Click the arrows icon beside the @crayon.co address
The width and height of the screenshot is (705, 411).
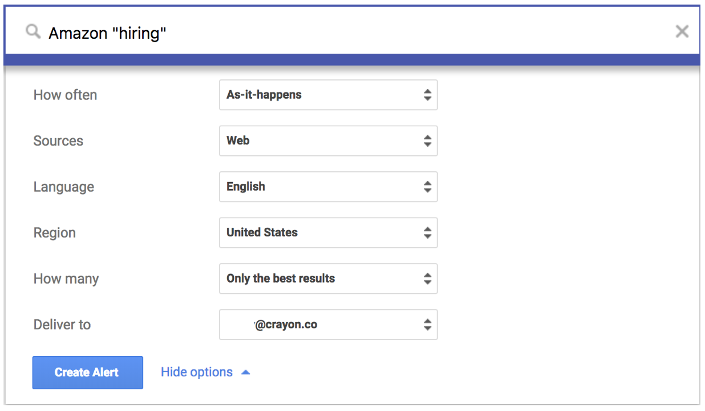click(427, 325)
